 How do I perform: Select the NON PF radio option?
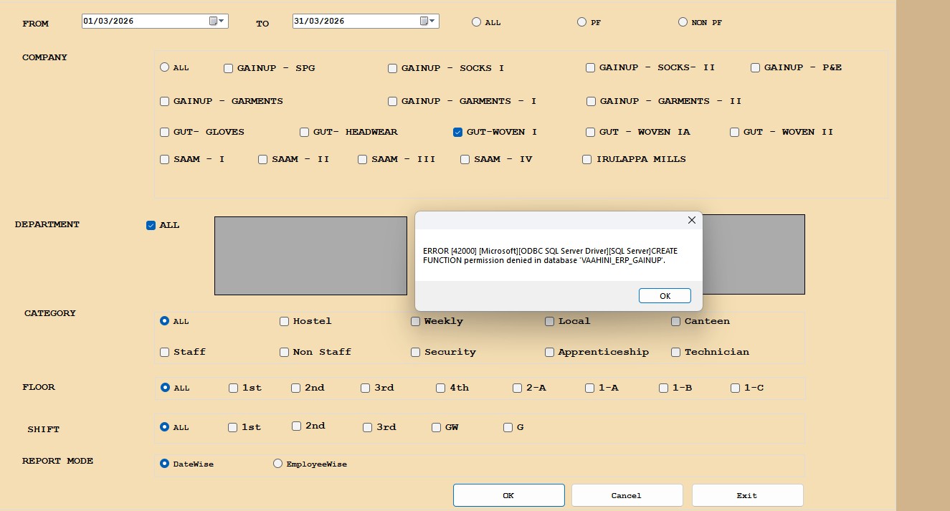click(x=683, y=22)
